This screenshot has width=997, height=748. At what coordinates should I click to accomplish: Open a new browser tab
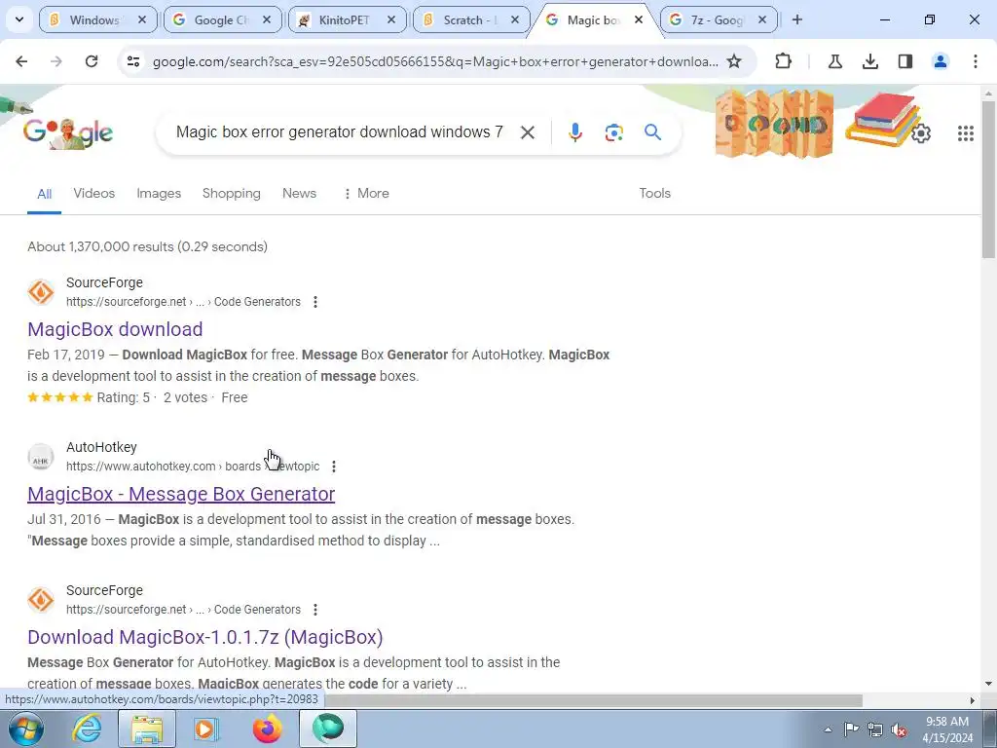click(x=797, y=19)
